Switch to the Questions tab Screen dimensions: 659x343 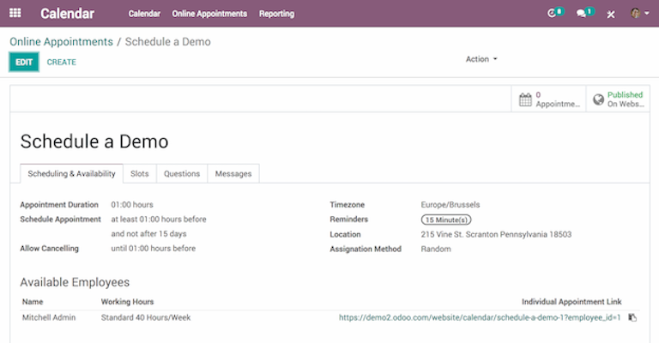pos(182,174)
